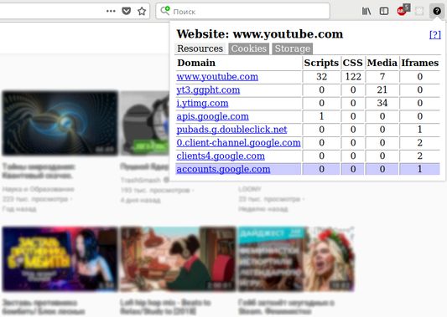
Task: Click the 1 iframes cell for accounts.google.com
Action: tap(419, 169)
